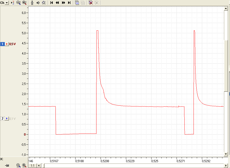
Task: Click top toolbar vertical zoom in magnifier
Action: coord(24,3)
